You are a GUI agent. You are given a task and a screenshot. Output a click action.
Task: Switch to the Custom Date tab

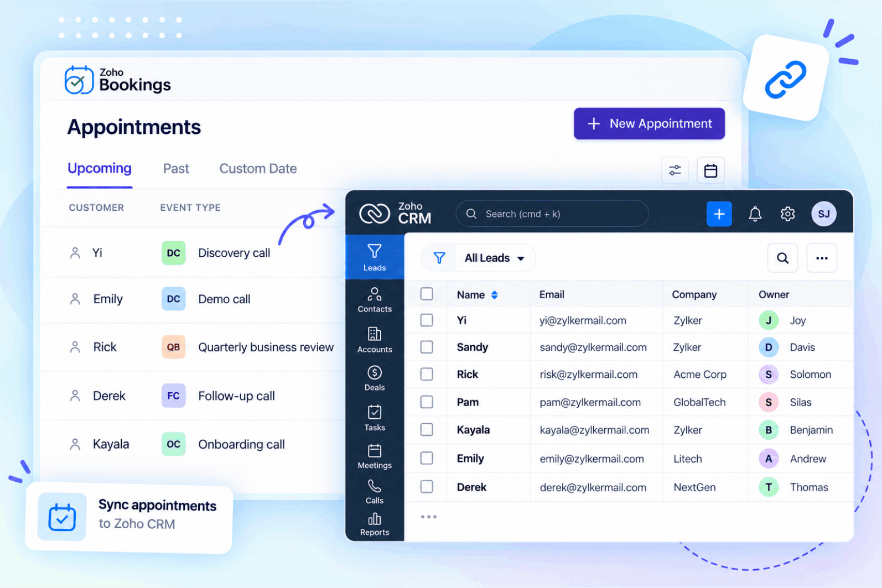tap(258, 169)
